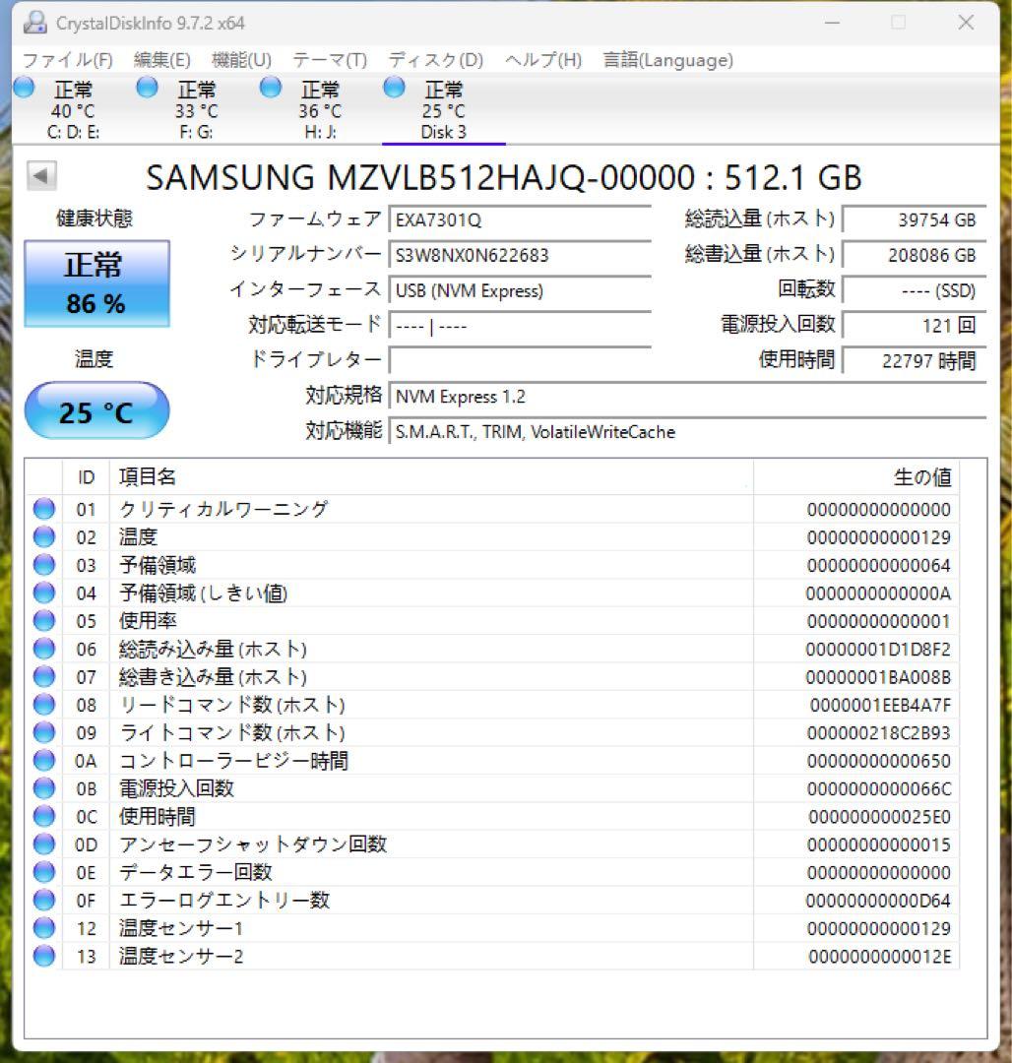Open the ファイル(F) menu
The image size is (1012, 1063).
[67, 60]
